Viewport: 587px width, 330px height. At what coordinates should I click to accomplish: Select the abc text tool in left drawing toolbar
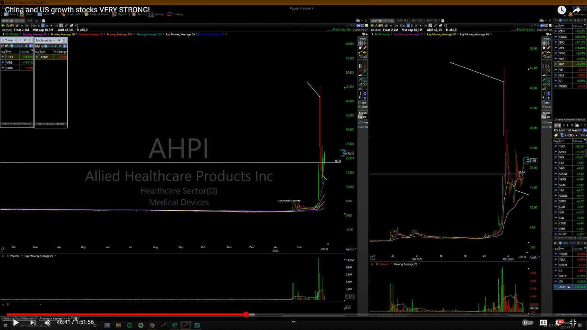[x=365, y=52]
